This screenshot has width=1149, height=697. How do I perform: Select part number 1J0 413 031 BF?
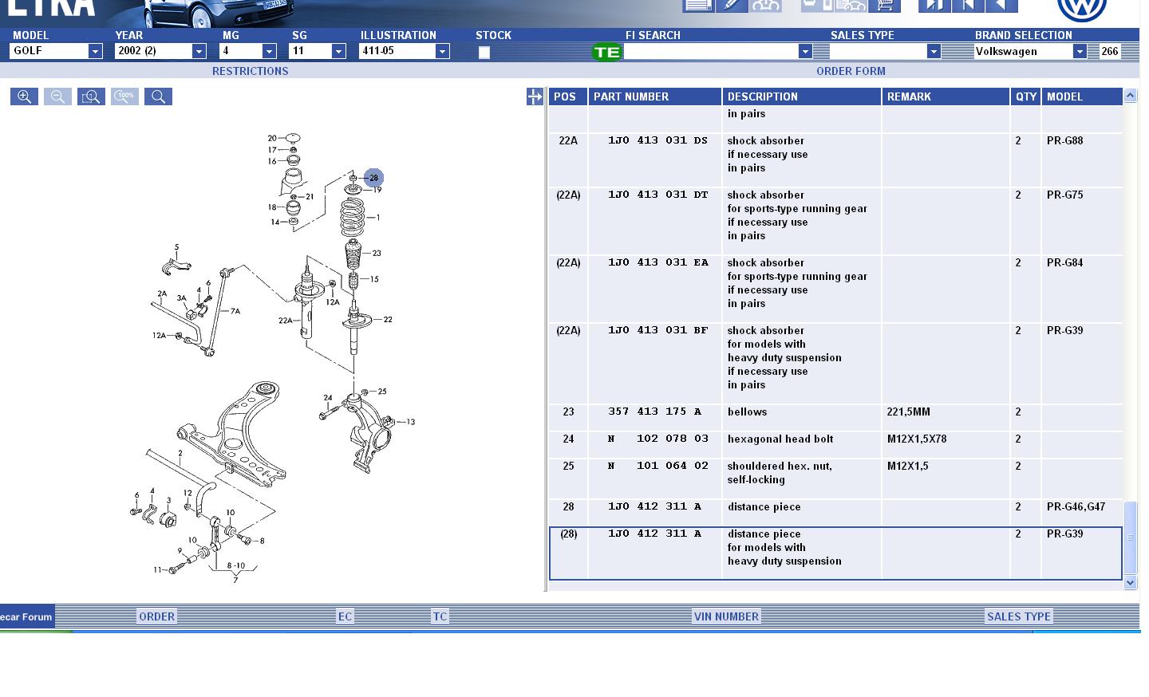pos(657,330)
